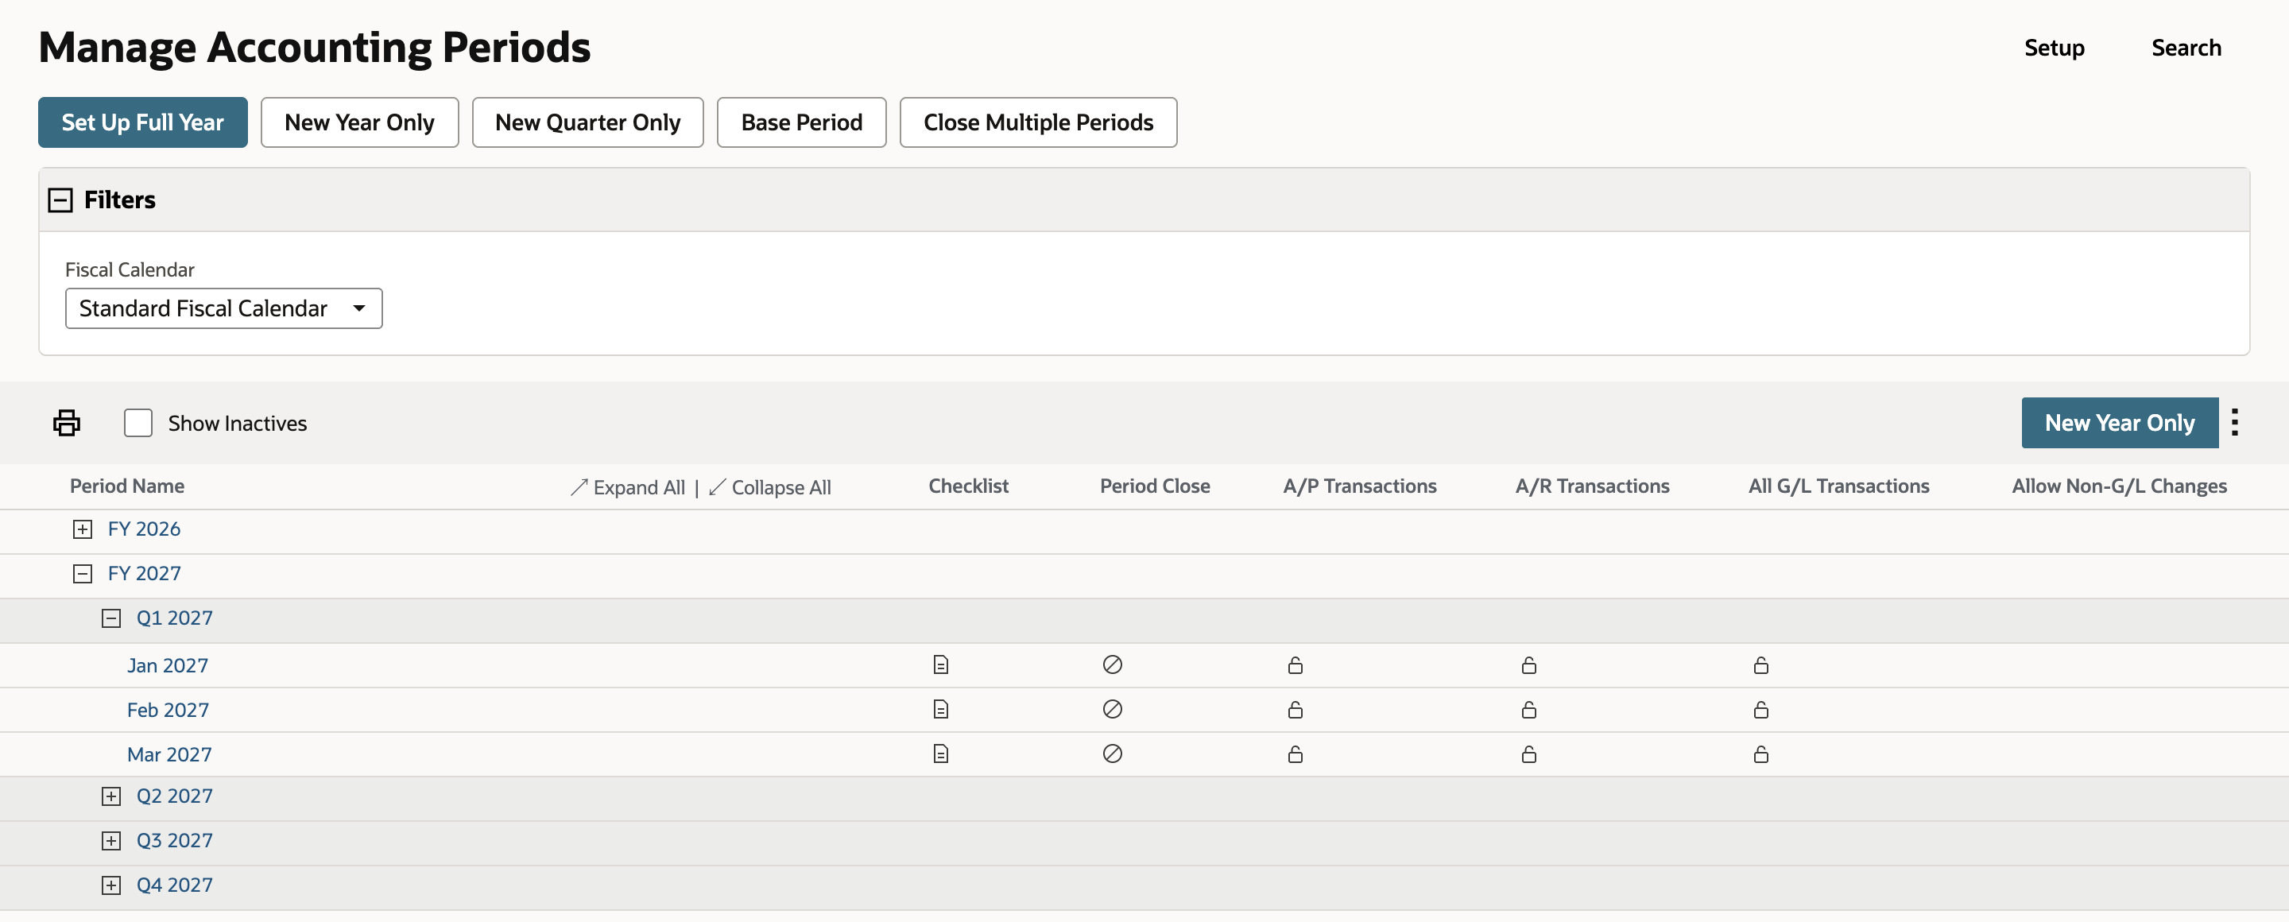Image resolution: width=2289 pixels, height=922 pixels.
Task: Click the top New Year Only button
Action: 360,122
